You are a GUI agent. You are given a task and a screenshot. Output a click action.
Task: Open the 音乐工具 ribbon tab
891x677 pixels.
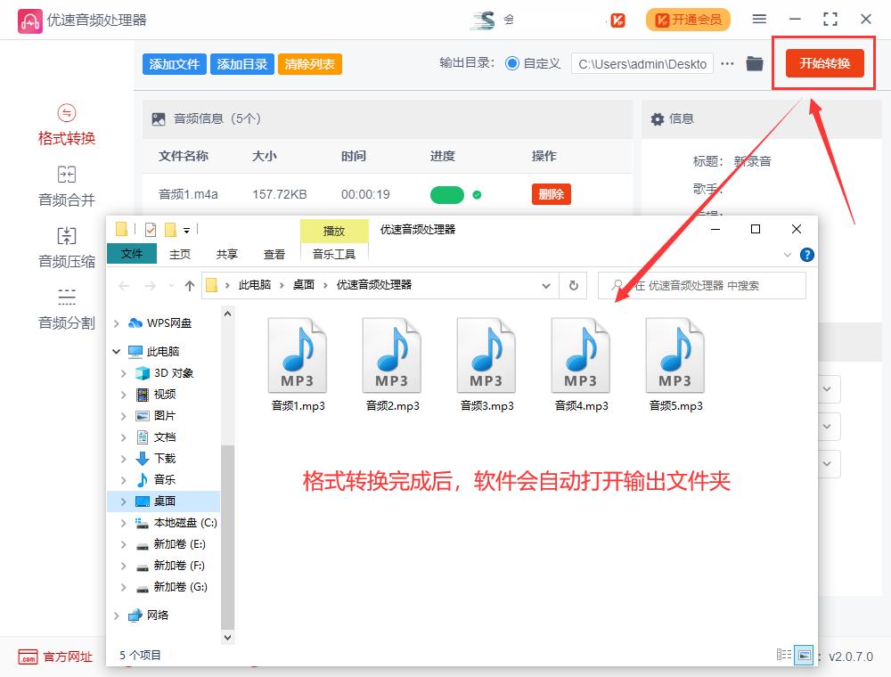click(334, 255)
